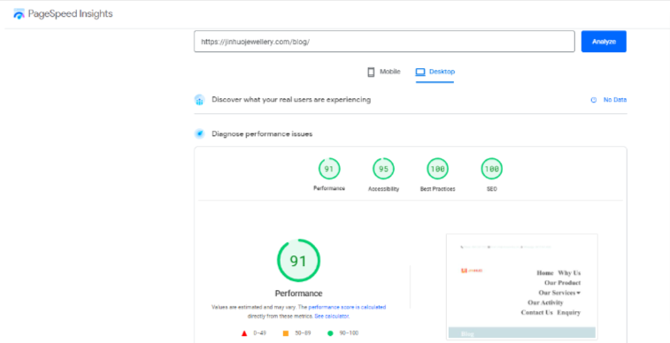670x343 pixels.
Task: Click the clock icon beside No Data
Action: tap(594, 100)
